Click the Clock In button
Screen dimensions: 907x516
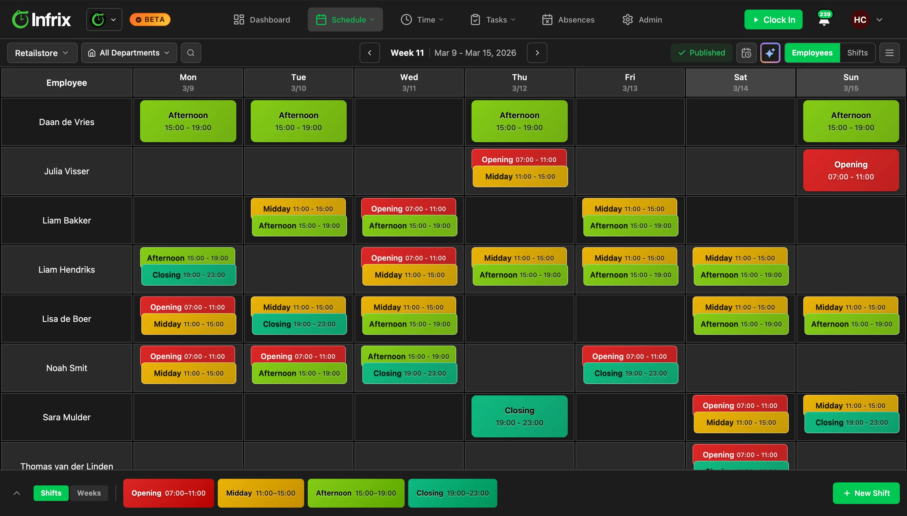coord(774,19)
